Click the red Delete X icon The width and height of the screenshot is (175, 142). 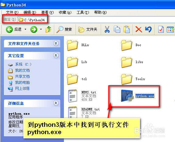tap(138, 29)
